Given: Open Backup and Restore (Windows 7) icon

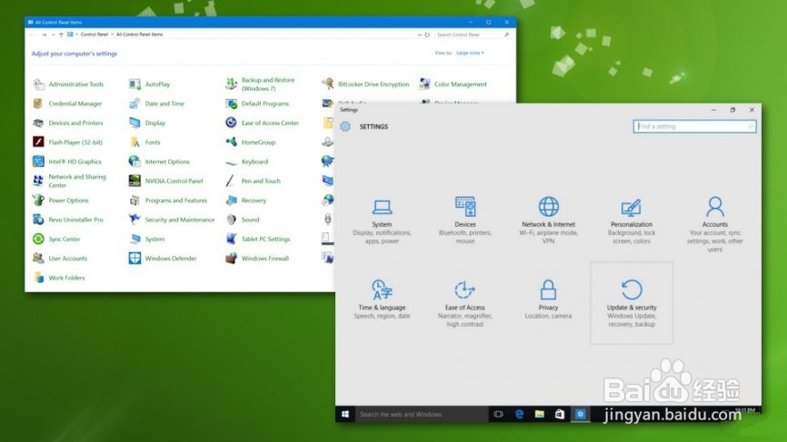Looking at the screenshot, I should point(231,84).
